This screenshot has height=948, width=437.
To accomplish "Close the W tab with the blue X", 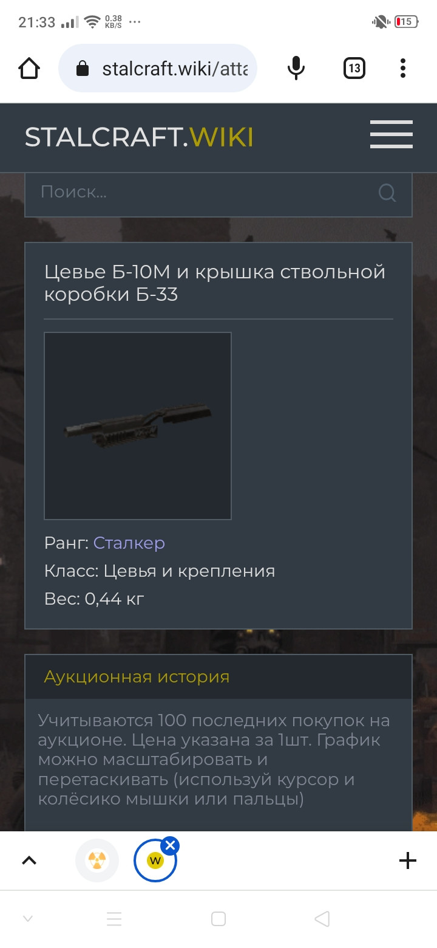I will coord(171,845).
